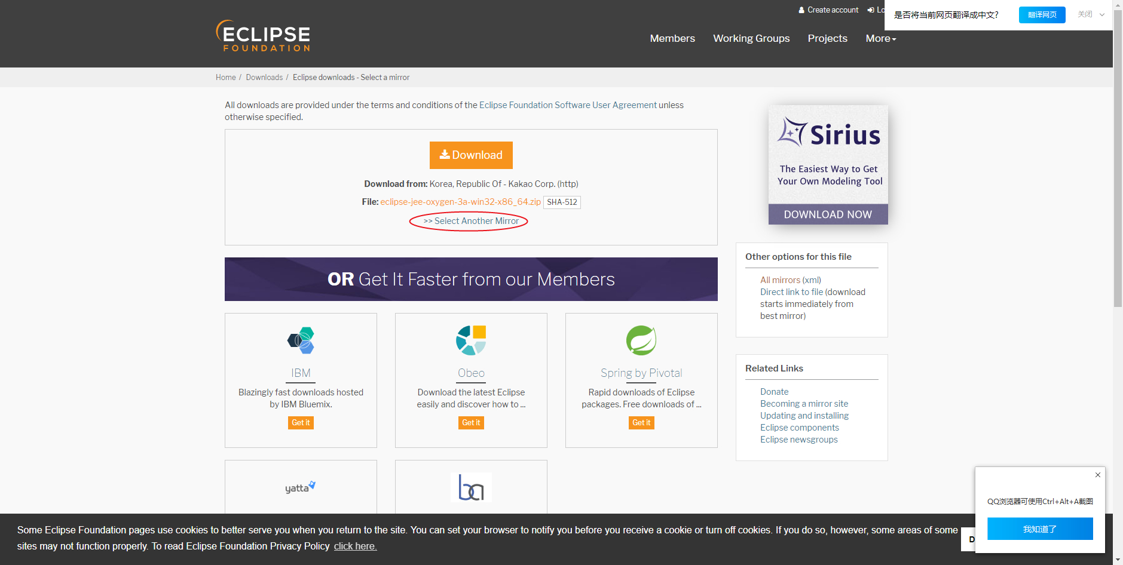
Task: Open the IBM member name link
Action: (301, 373)
